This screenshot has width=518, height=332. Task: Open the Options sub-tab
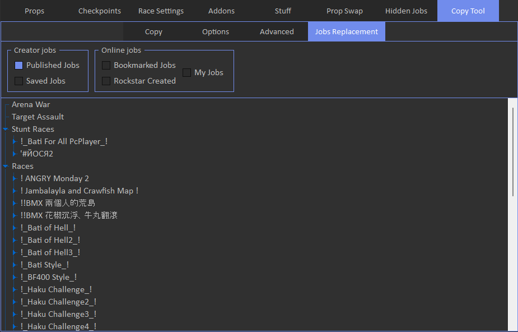[x=216, y=32]
